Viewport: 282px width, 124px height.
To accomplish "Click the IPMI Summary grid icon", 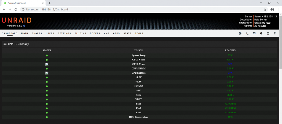I will click(x=5, y=44).
